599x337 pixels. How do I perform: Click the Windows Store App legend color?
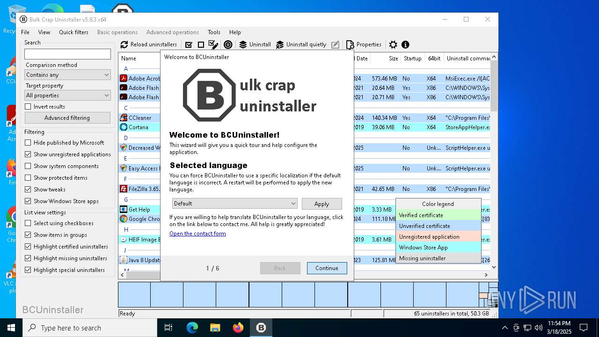(438, 248)
